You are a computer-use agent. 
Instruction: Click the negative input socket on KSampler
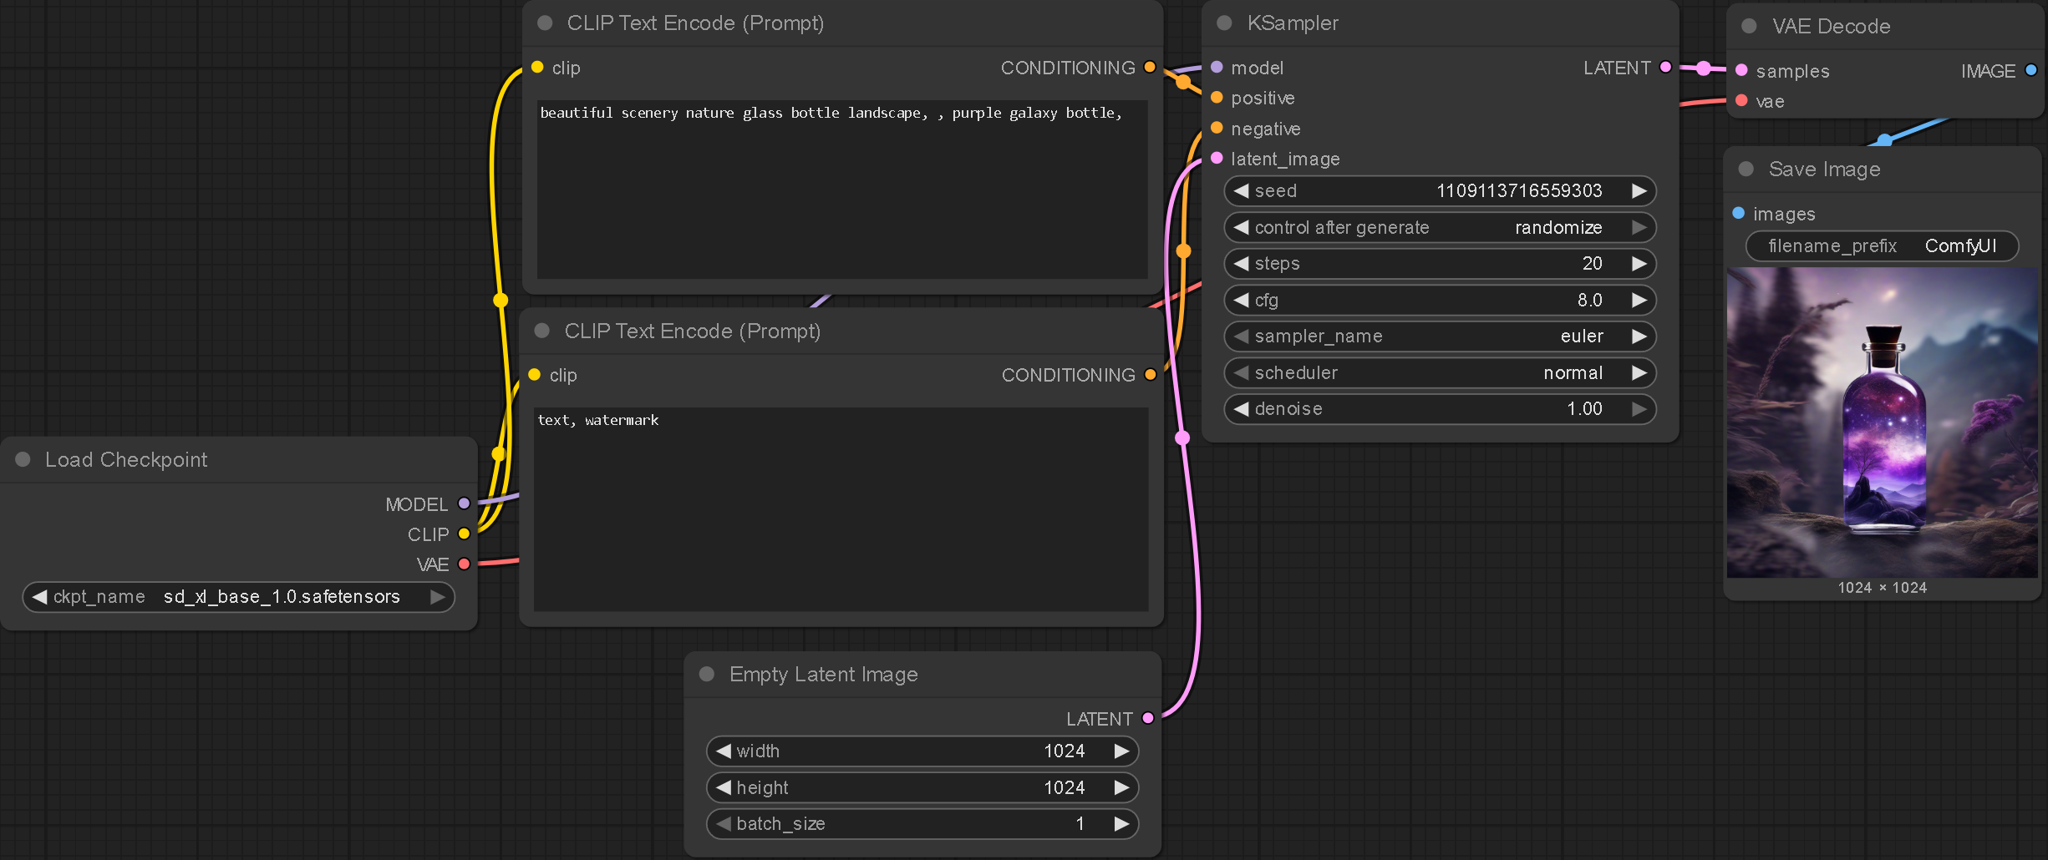(1217, 128)
